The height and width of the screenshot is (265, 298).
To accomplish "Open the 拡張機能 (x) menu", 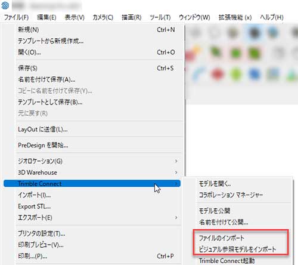I will [235, 17].
